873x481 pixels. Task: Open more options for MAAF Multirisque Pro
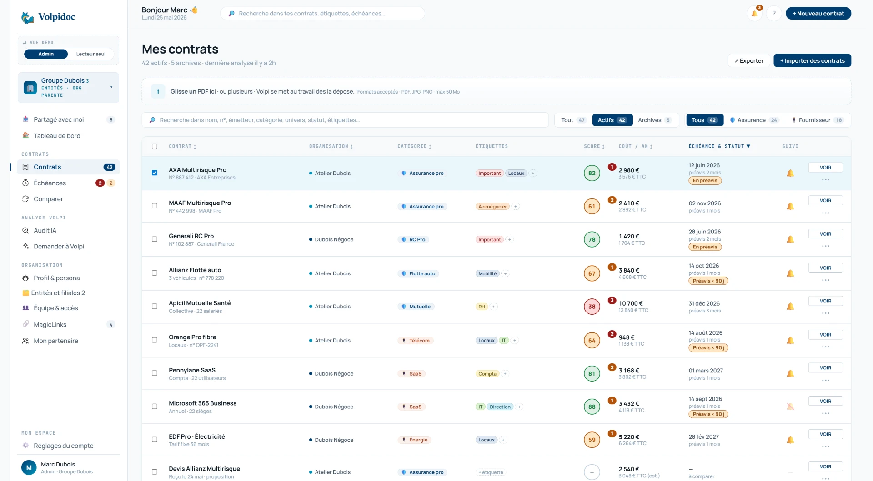826,213
